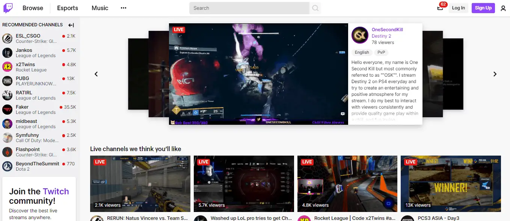This screenshot has width=510, height=221.
Task: Select PUBG channel name in sidebar
Action: pos(23,79)
